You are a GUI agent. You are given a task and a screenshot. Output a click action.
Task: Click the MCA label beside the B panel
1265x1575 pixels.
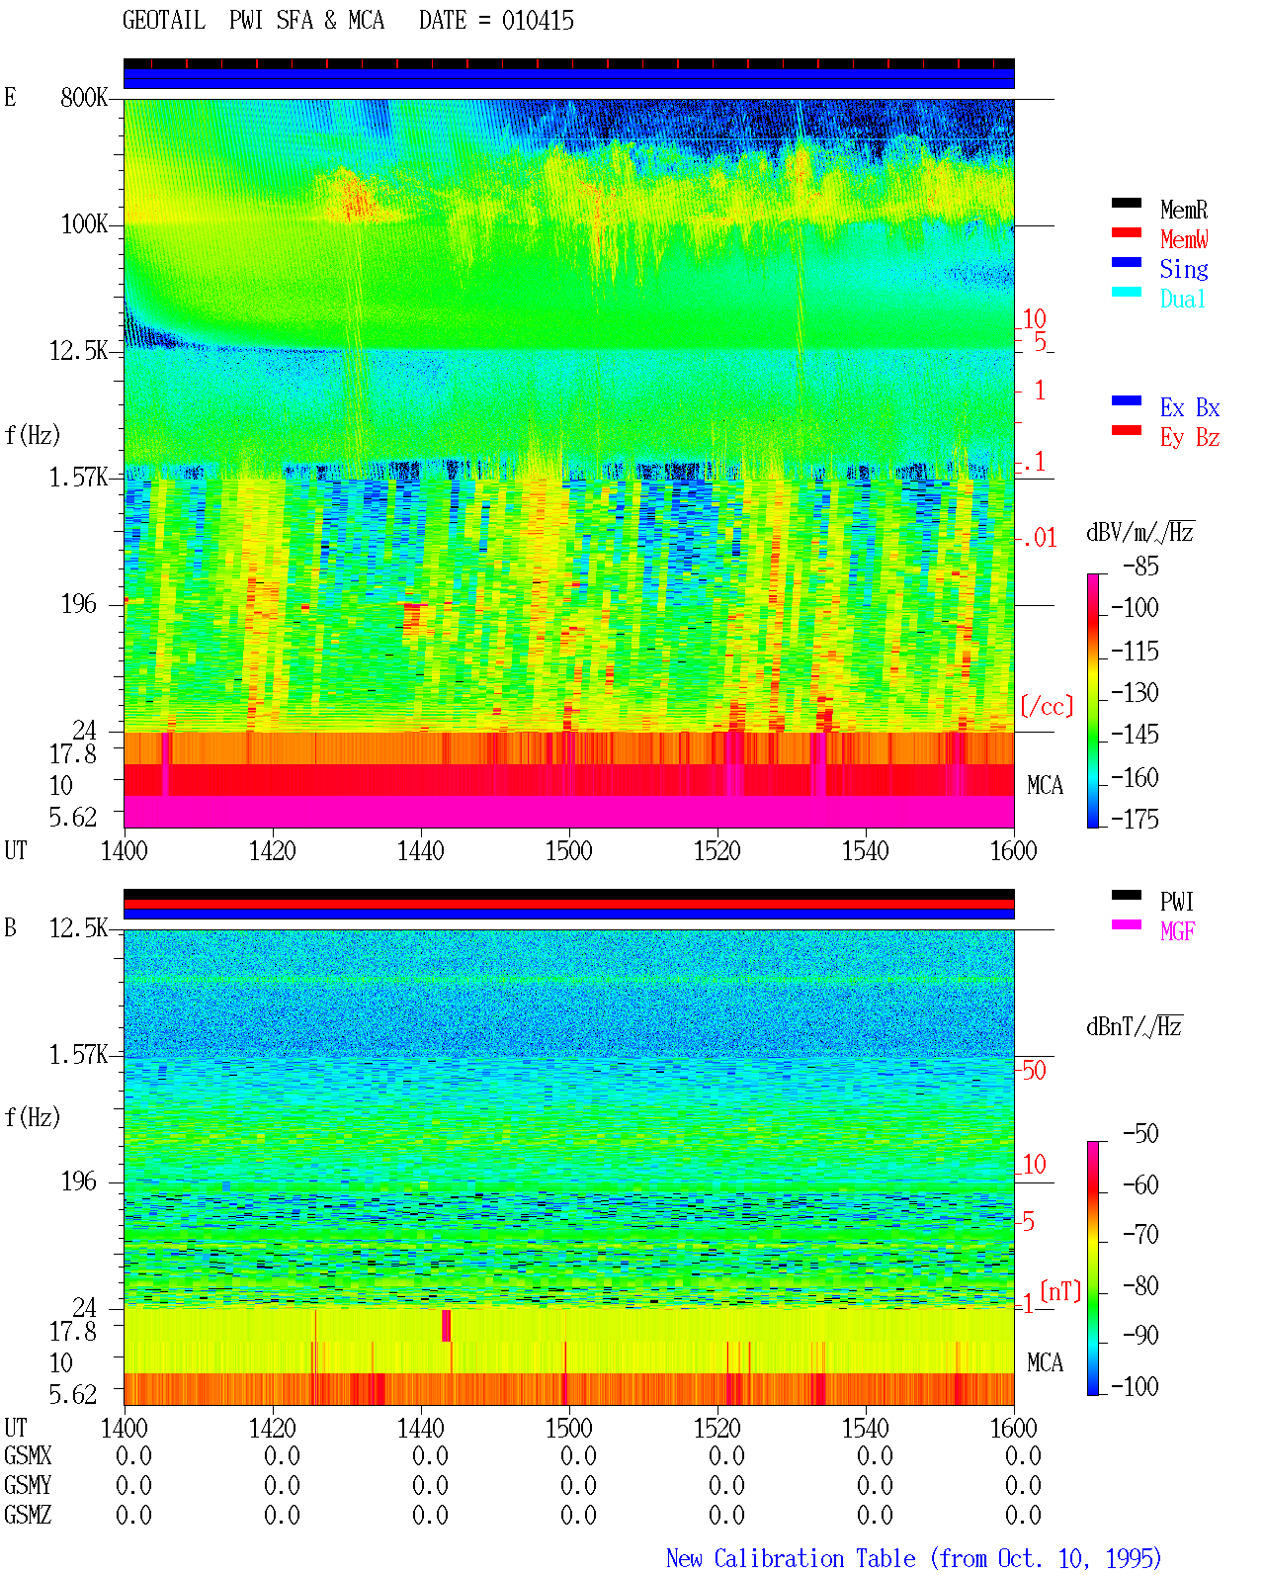1045,1363
